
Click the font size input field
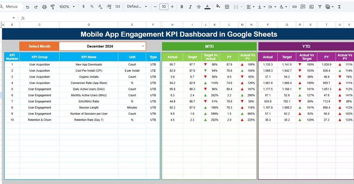[x=164, y=7]
